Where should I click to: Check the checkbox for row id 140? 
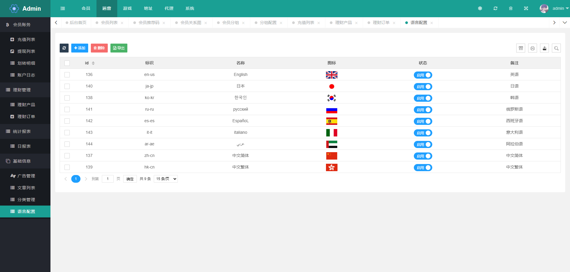[x=67, y=86]
